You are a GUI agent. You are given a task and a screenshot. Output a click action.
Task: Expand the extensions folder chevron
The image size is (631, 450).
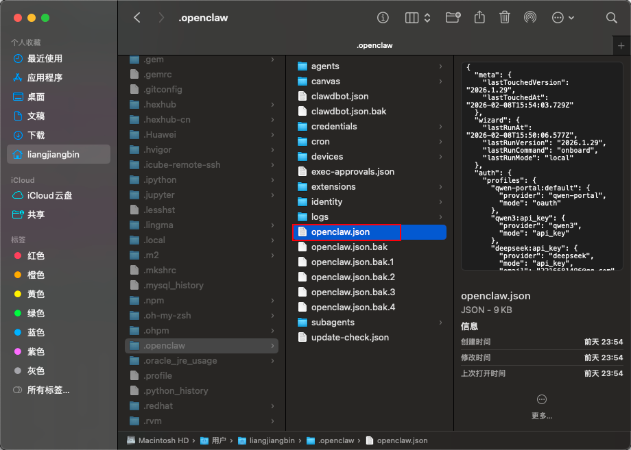(x=440, y=187)
